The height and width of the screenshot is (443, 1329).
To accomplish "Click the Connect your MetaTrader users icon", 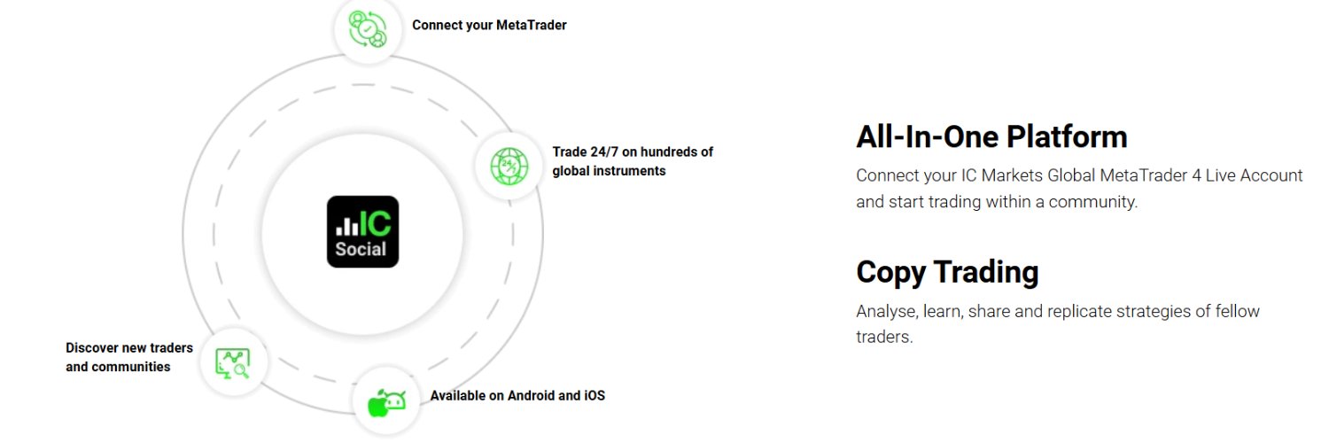I will click(x=367, y=28).
